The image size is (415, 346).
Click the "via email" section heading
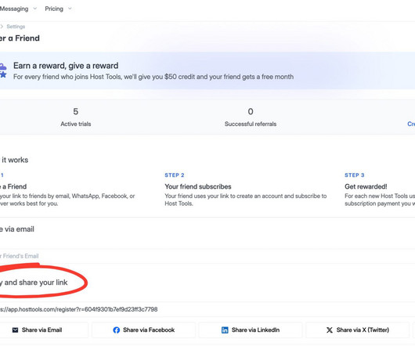[x=20, y=229]
